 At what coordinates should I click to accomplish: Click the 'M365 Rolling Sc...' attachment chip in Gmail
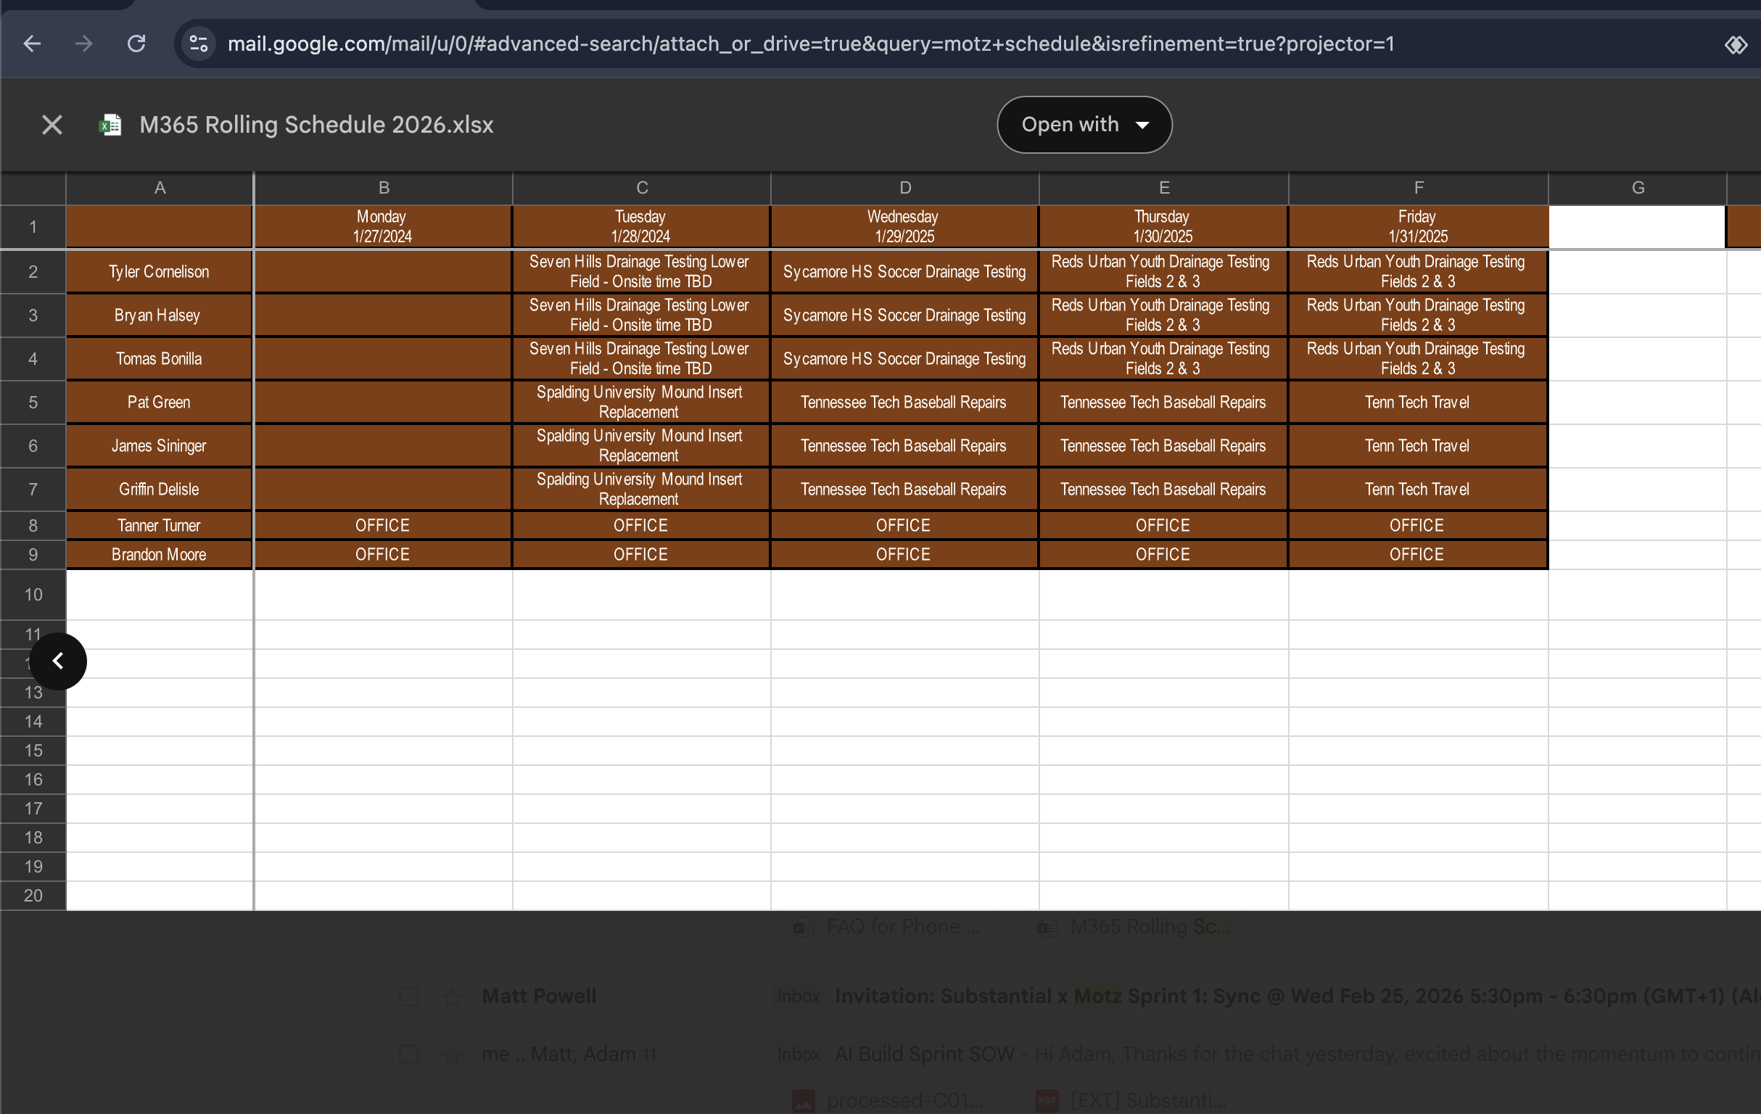pos(1135,927)
